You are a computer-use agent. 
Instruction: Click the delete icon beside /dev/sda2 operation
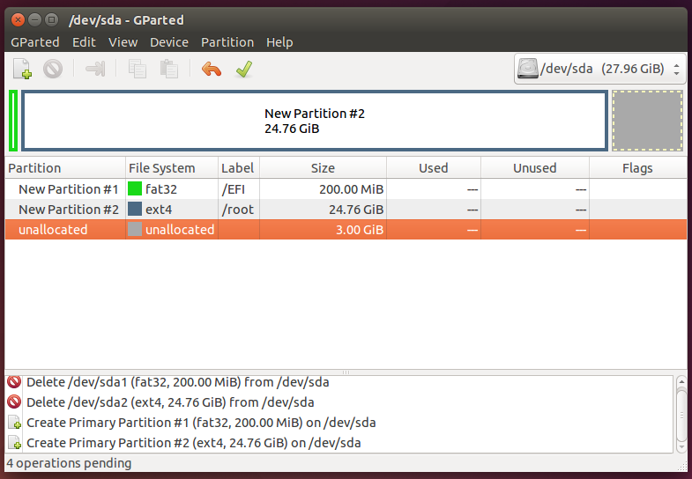pyautogui.click(x=14, y=402)
